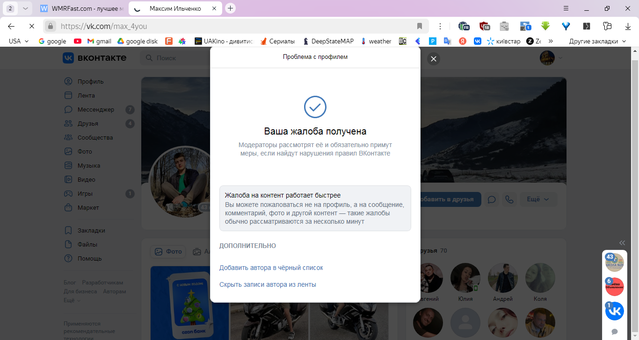639x340 pixels.
Task: Switch to the Фото tab on profile
Action: 168,251
